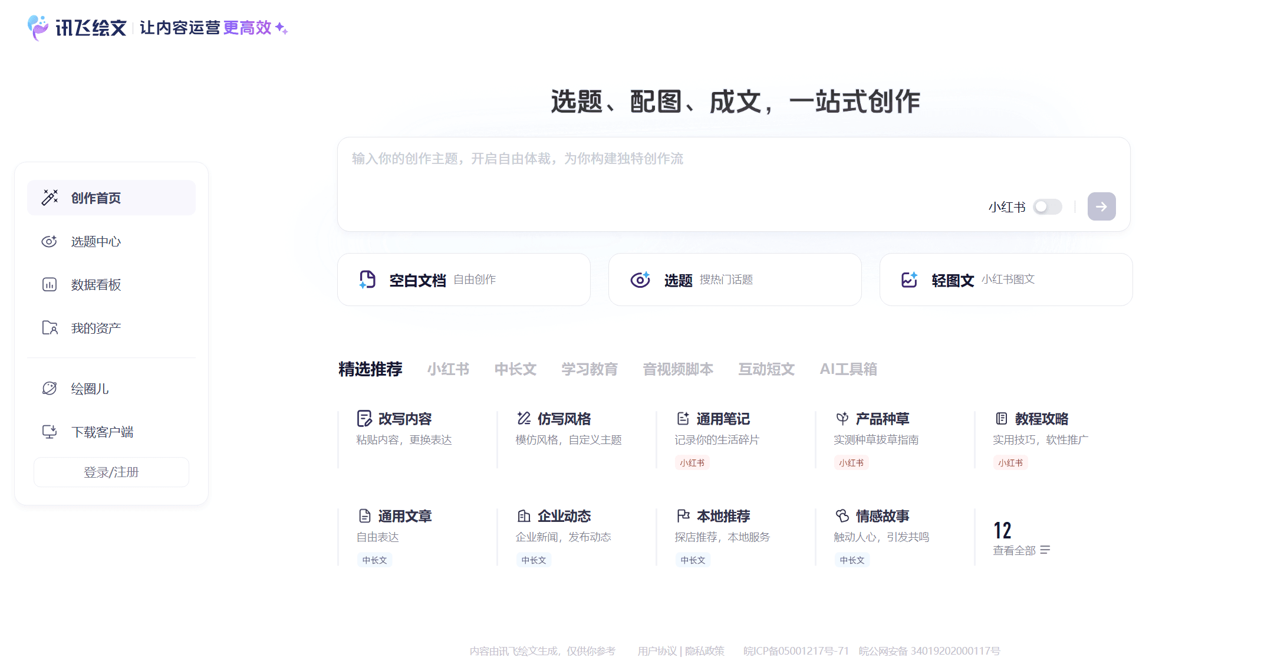The width and height of the screenshot is (1261, 667).
Task: Open 选题中心 from the sidebar
Action: coord(96,241)
